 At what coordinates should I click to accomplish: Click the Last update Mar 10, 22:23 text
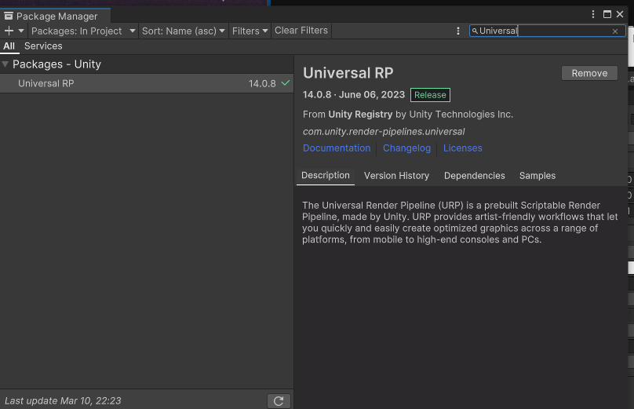(63, 401)
